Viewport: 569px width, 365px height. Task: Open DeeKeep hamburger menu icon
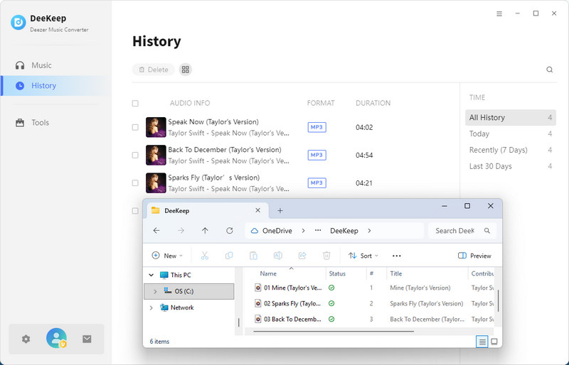(x=499, y=13)
